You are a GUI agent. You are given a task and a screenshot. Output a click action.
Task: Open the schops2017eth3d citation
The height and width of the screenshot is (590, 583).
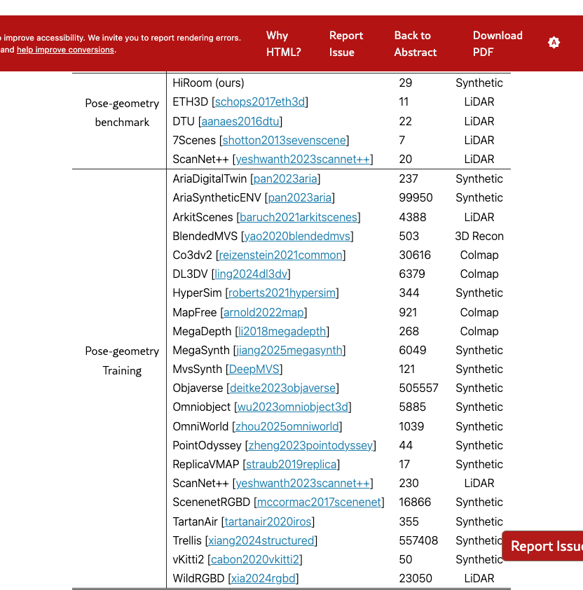(260, 102)
